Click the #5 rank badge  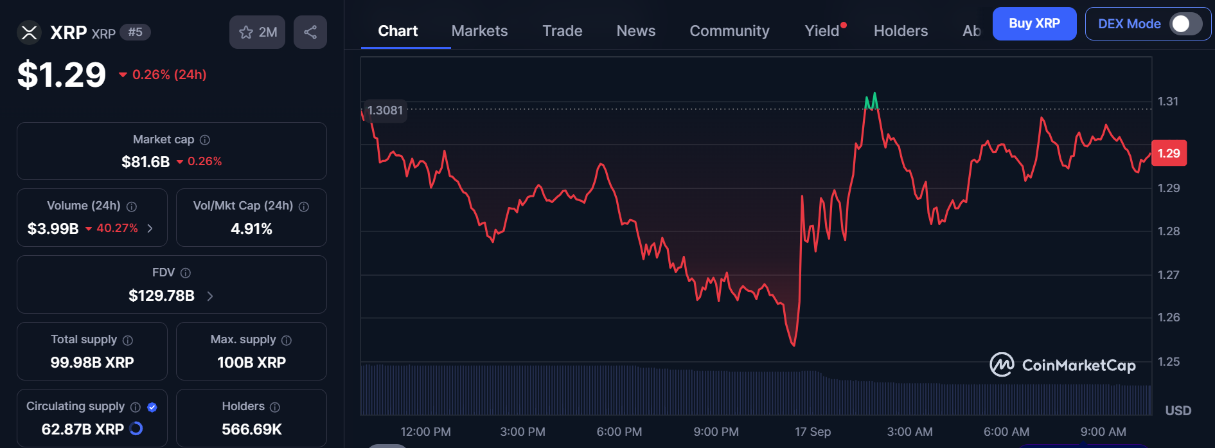point(135,32)
